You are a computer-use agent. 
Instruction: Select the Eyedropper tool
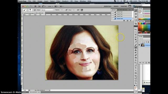tap(136, 42)
